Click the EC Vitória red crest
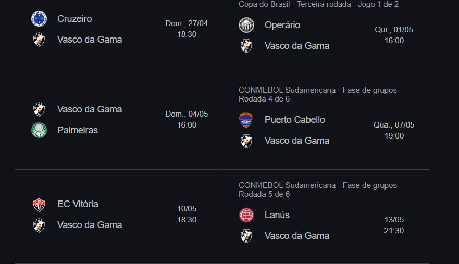 click(x=39, y=204)
